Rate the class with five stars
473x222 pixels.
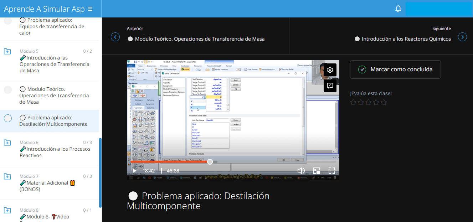click(x=384, y=103)
